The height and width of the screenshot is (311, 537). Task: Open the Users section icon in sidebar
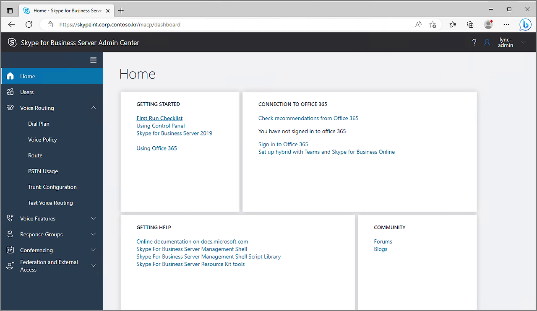[x=10, y=92]
